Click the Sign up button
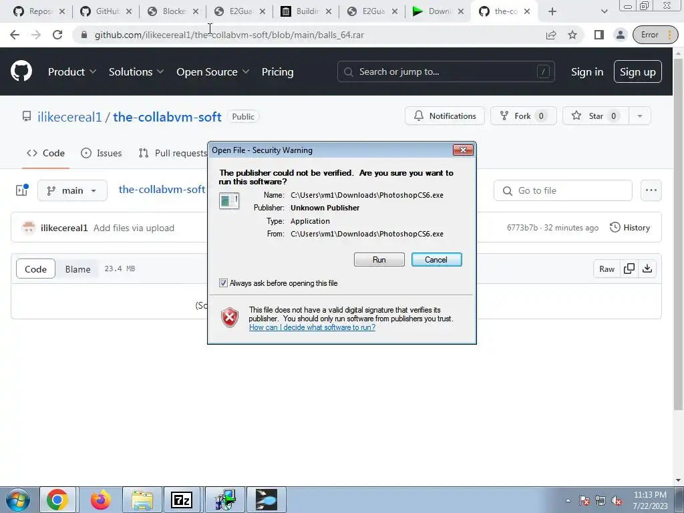 click(x=638, y=71)
